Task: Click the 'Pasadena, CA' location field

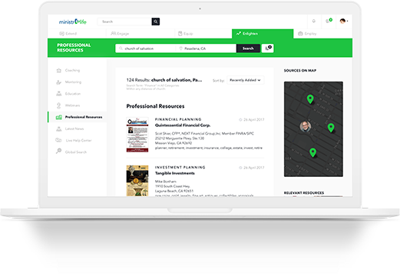Action: [x=206, y=48]
